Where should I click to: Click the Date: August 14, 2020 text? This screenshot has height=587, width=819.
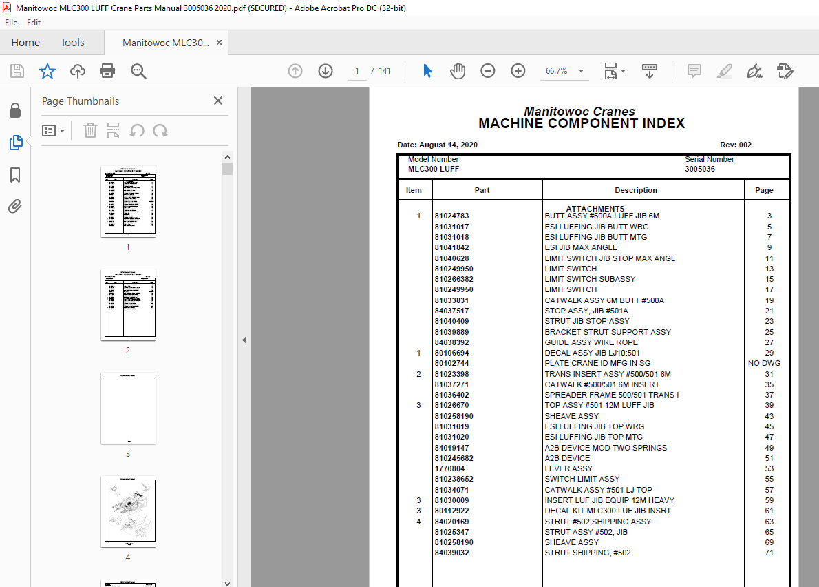tap(438, 145)
